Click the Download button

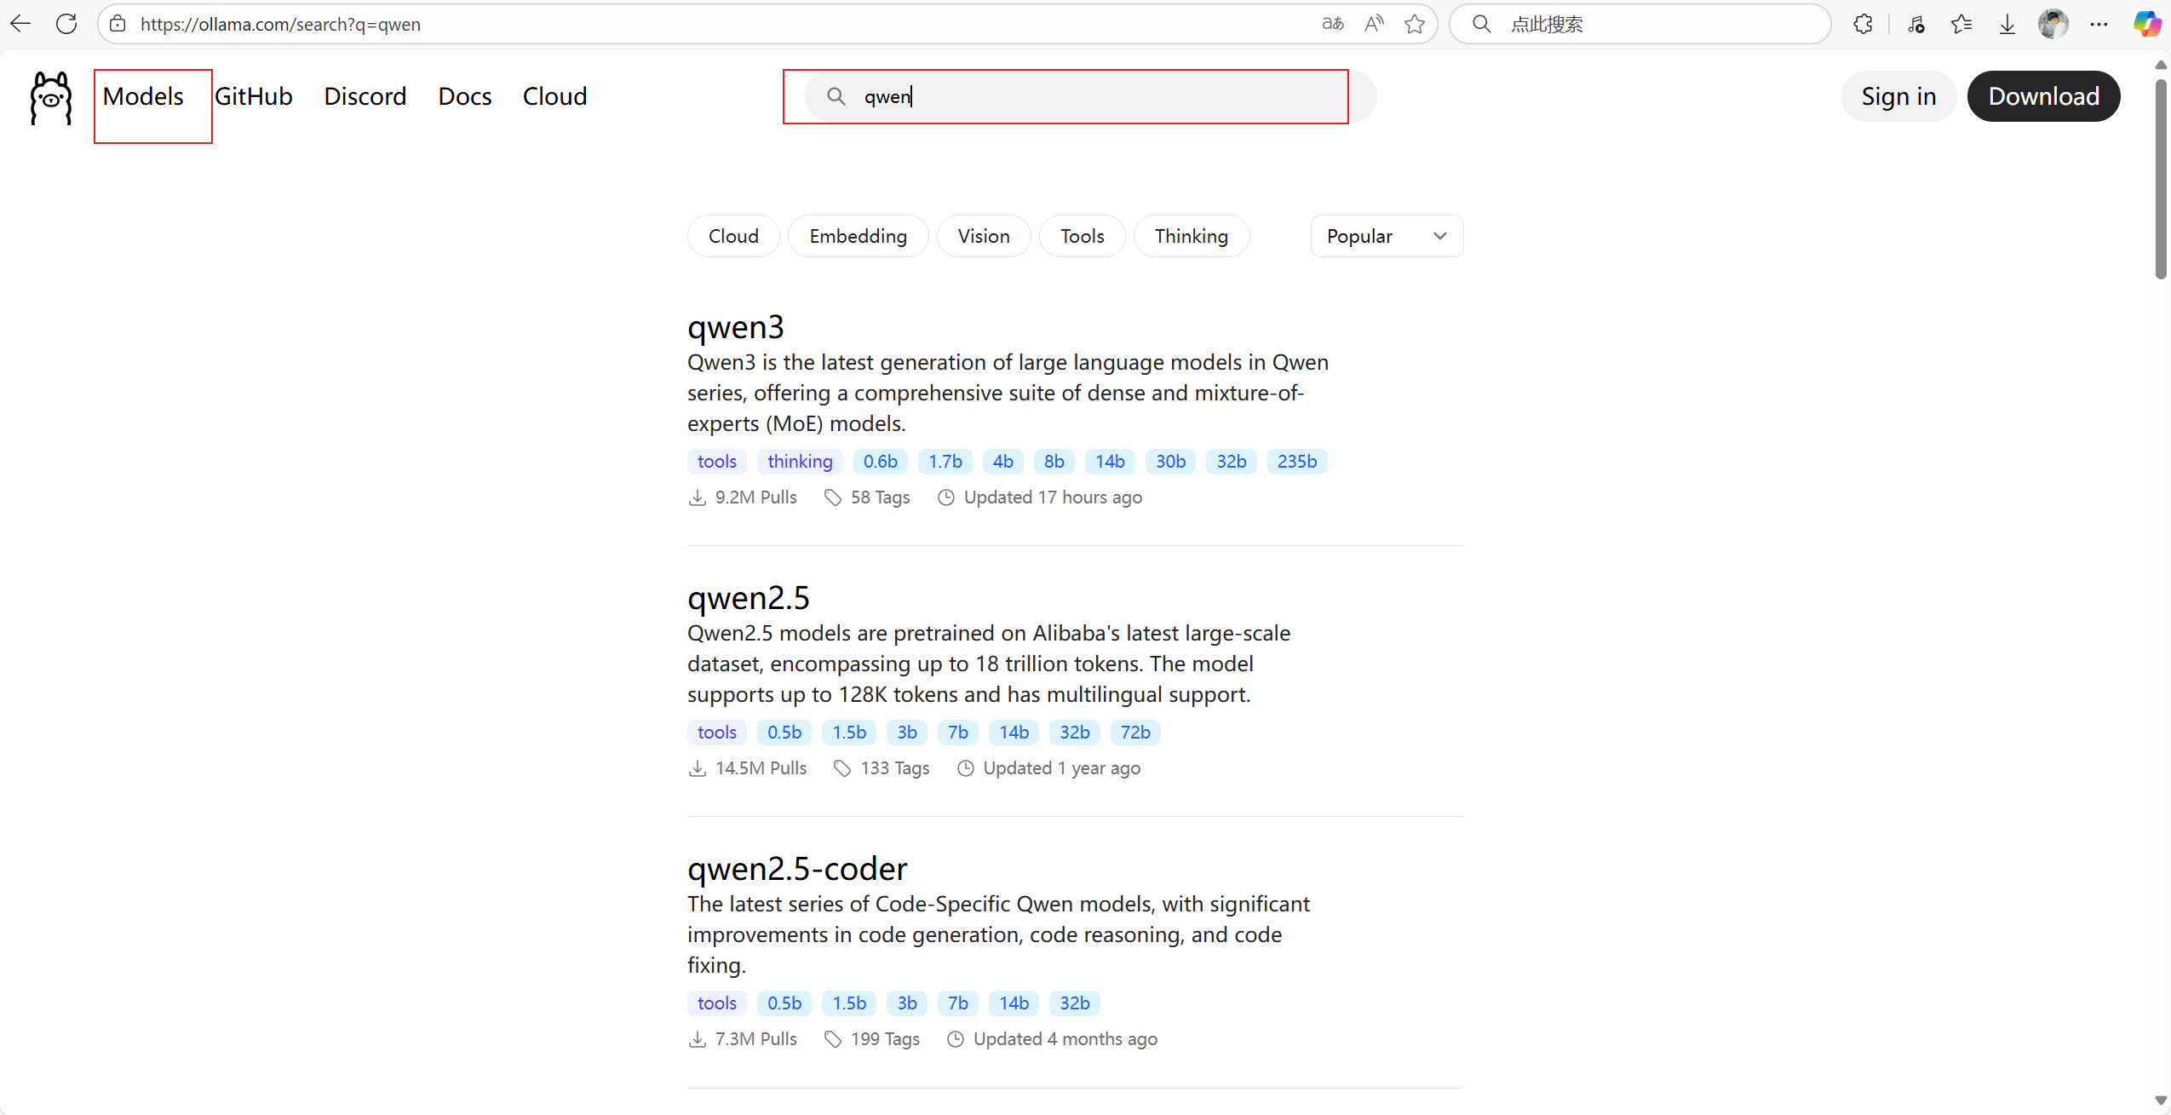point(2043,96)
